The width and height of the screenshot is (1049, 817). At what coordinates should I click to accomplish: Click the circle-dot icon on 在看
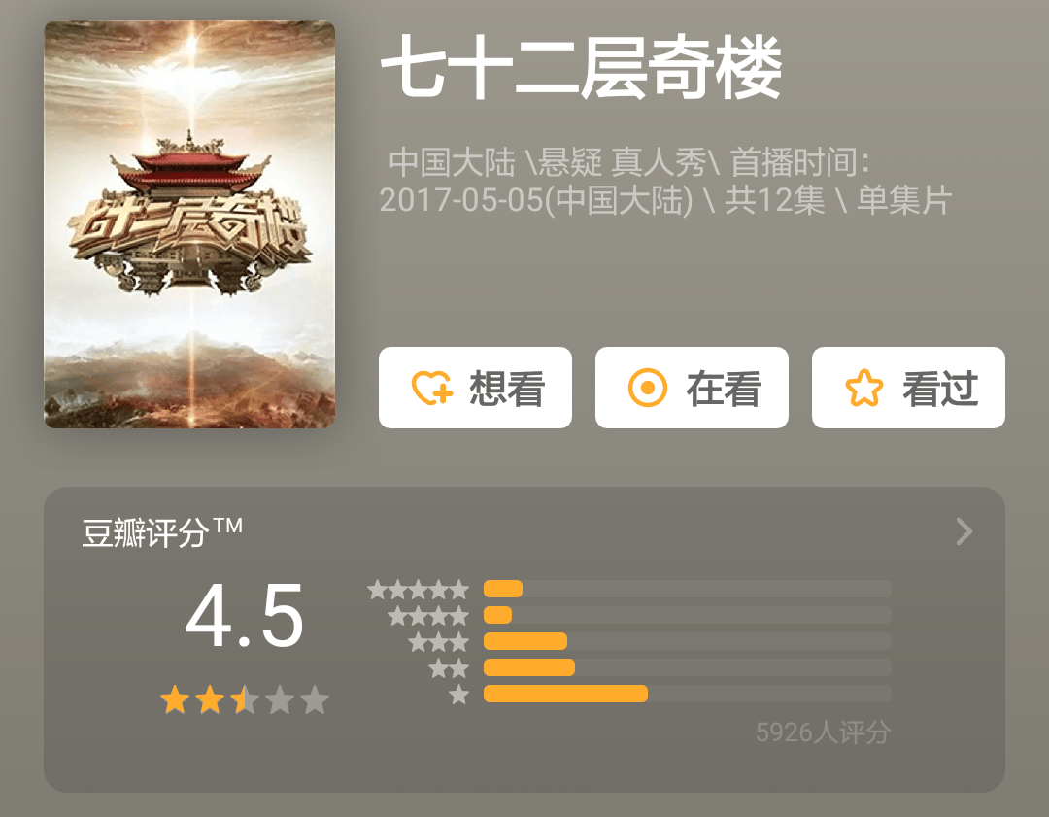pos(648,388)
